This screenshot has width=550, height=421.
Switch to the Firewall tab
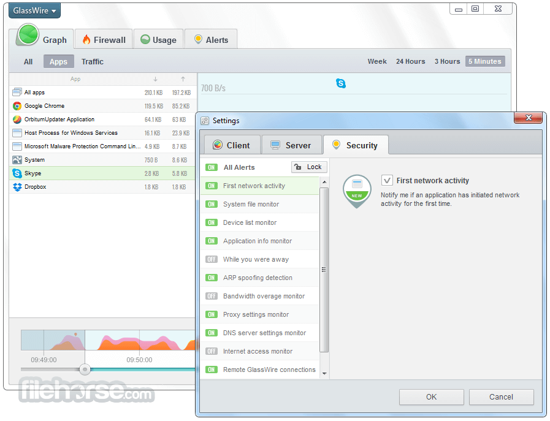pos(104,40)
